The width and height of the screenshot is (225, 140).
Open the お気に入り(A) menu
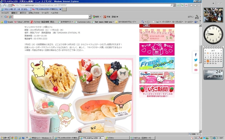(34, 13)
